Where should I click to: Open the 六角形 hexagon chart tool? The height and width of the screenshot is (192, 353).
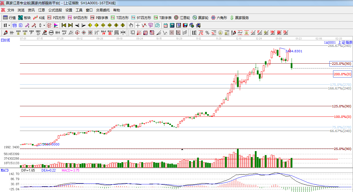click(x=219, y=18)
